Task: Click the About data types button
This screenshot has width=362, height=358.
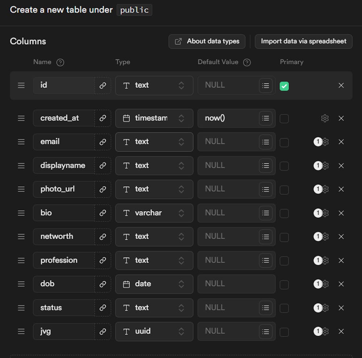Action: tap(207, 41)
